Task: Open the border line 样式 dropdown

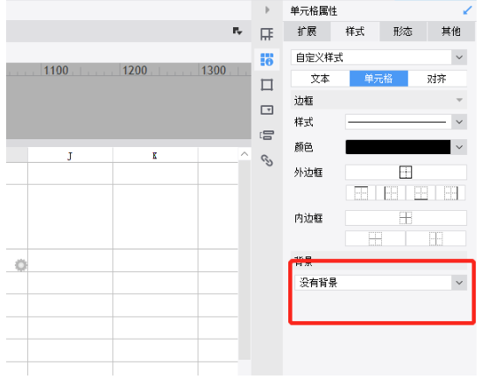Action: 406,122
